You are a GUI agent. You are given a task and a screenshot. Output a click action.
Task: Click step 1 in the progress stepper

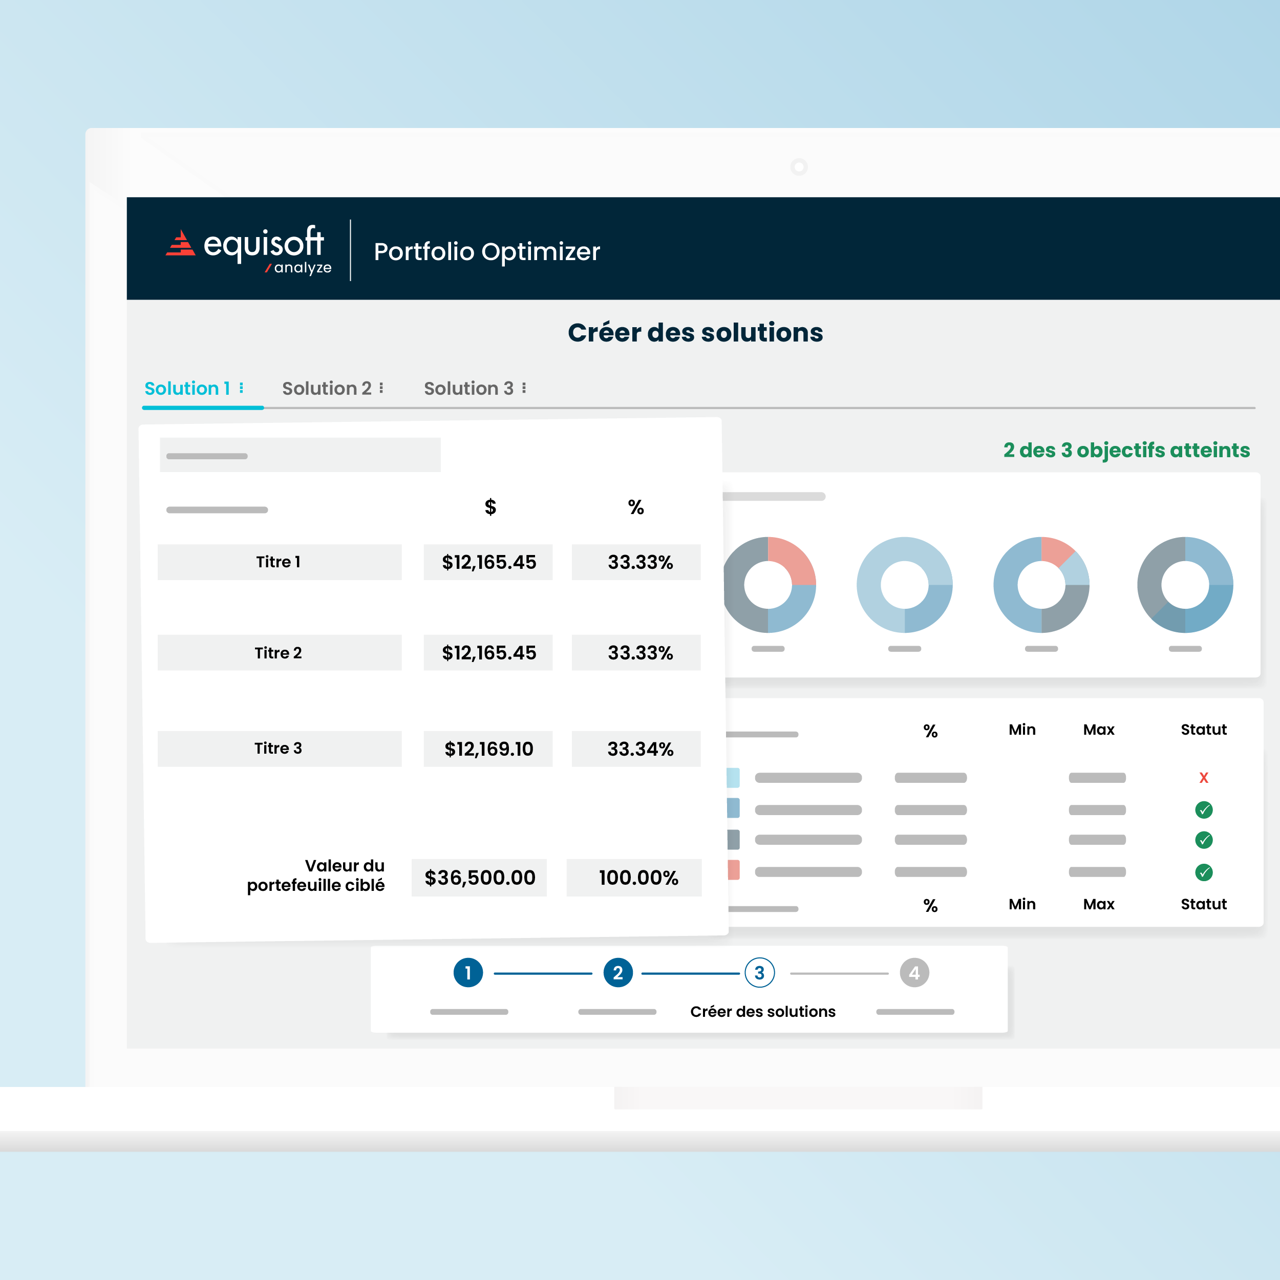click(468, 973)
